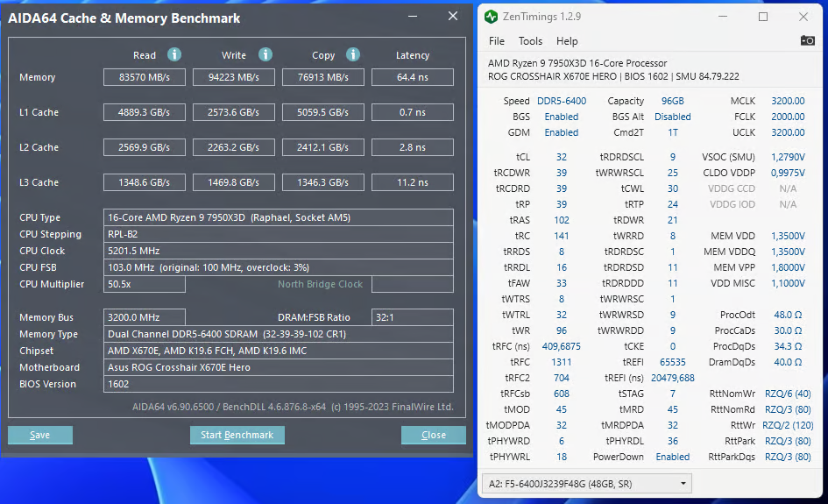Screen dimensions: 828x504
Task: Click the dropdown arrow of the DIMM selector
Action: tap(683, 483)
